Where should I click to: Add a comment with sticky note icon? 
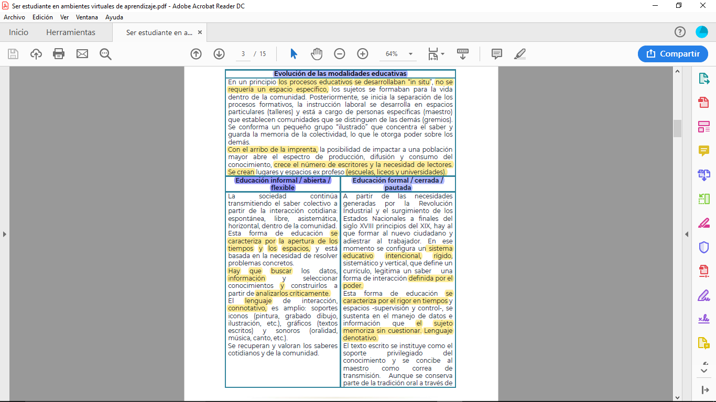point(496,54)
